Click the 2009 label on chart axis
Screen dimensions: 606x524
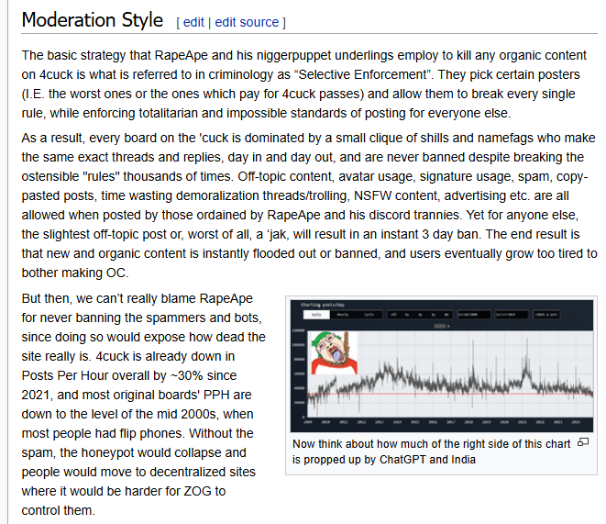308,422
